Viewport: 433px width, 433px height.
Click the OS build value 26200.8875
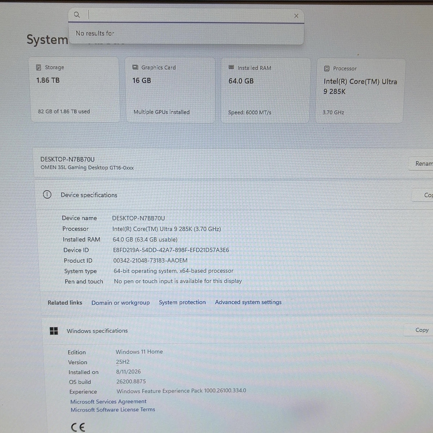131,381
